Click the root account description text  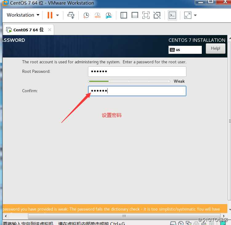click(104, 62)
